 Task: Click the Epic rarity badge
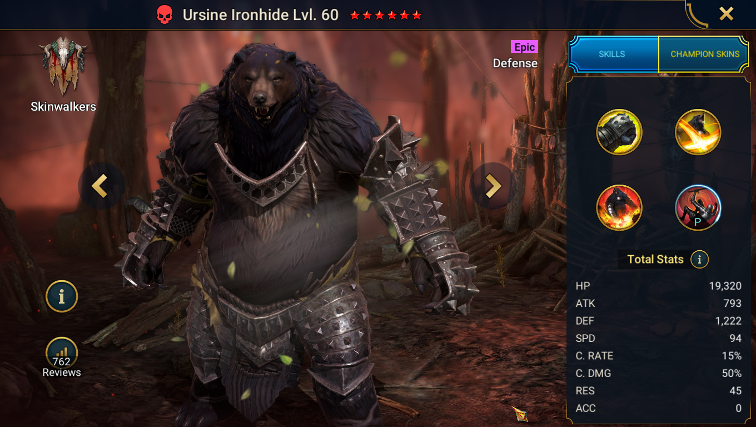click(x=524, y=47)
